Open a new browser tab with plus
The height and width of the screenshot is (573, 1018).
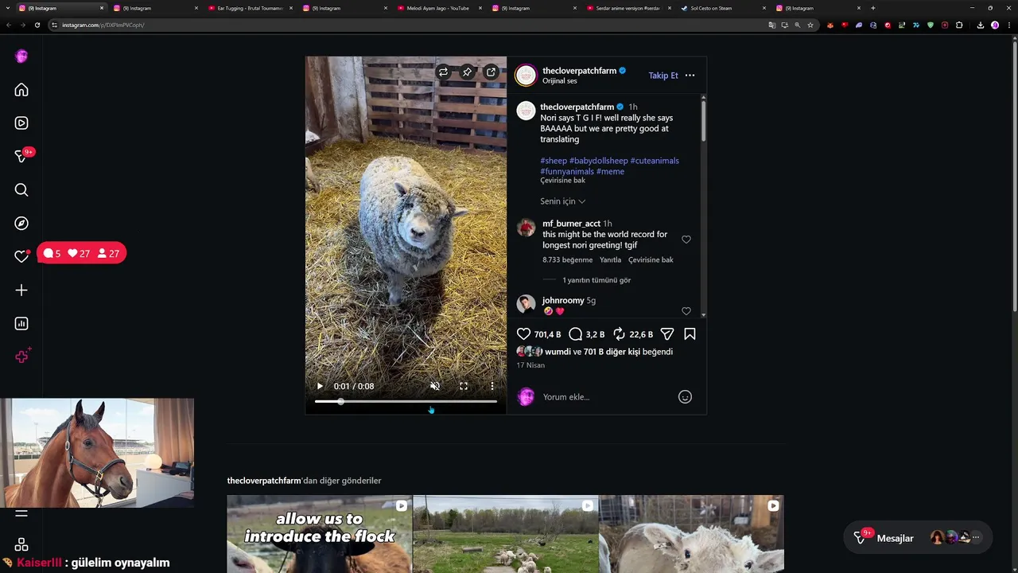tap(873, 8)
